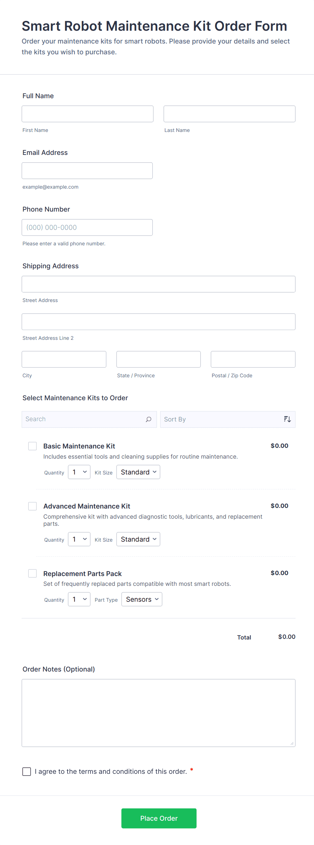The width and height of the screenshot is (314, 845).
Task: Expand the Part Type Sensors dropdown
Action: pyautogui.click(x=142, y=599)
